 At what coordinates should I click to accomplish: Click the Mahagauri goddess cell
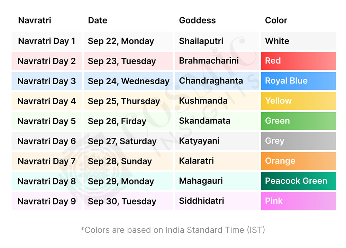click(x=201, y=181)
